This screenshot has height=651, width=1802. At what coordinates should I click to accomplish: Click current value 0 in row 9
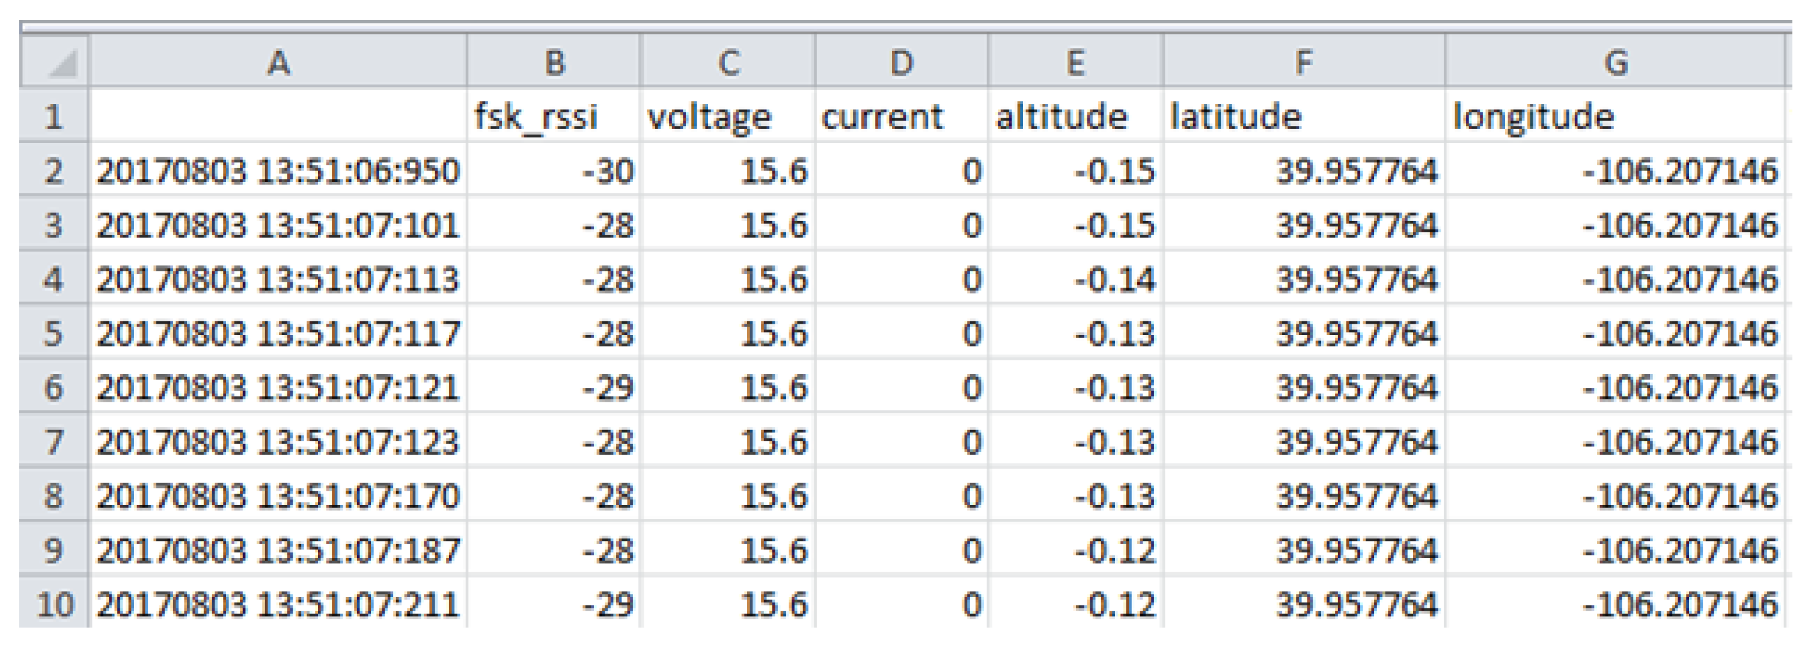coord(902,549)
